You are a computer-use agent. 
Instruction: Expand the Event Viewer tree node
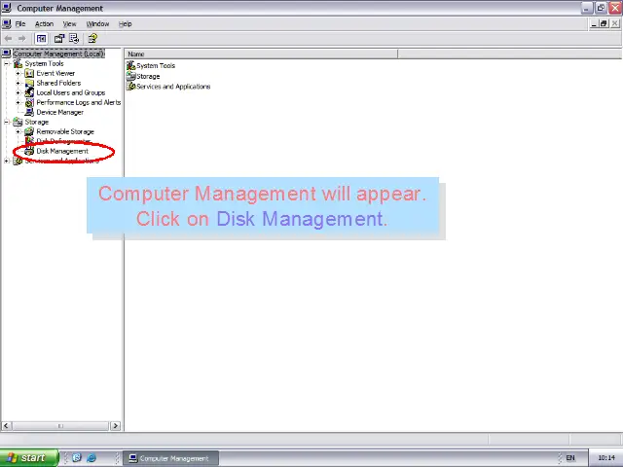point(18,73)
